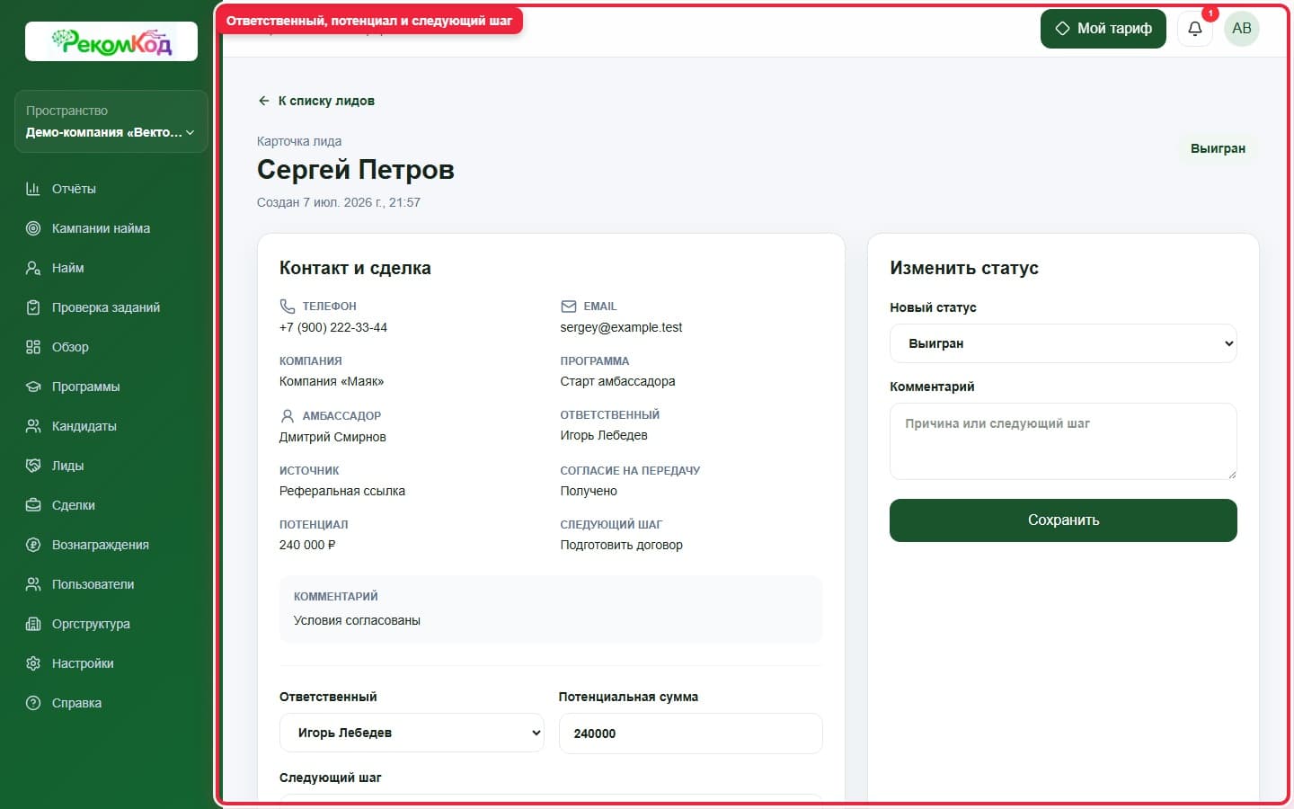Click the text Подготовить договор
This screenshot has height=809, width=1294.
621,545
